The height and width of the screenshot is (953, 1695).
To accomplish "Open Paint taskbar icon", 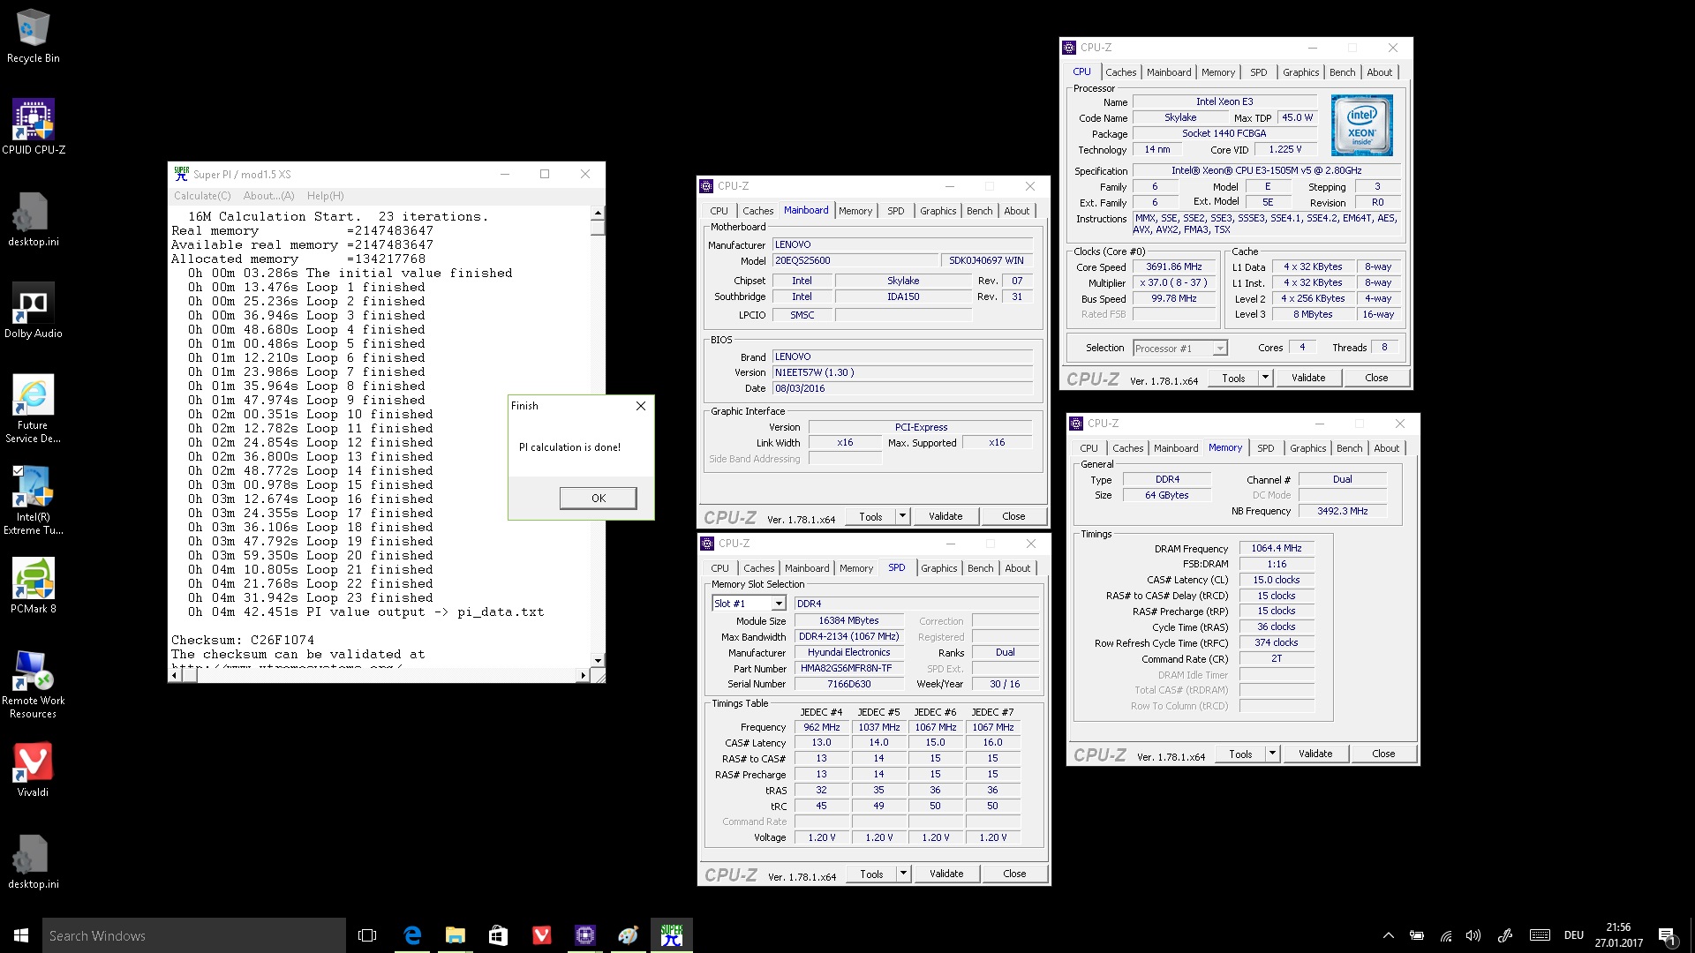I will tap(629, 935).
